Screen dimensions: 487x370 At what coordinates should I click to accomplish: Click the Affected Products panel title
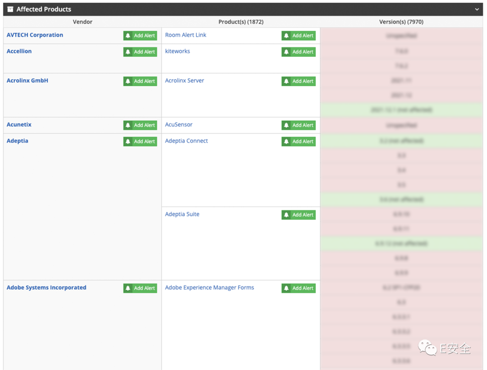click(44, 9)
